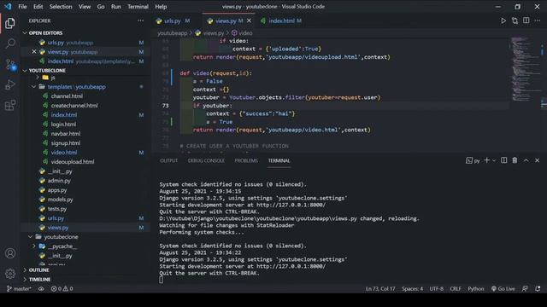Expand the Timeline section
Screen dimensions: 547x307
click(x=39, y=279)
